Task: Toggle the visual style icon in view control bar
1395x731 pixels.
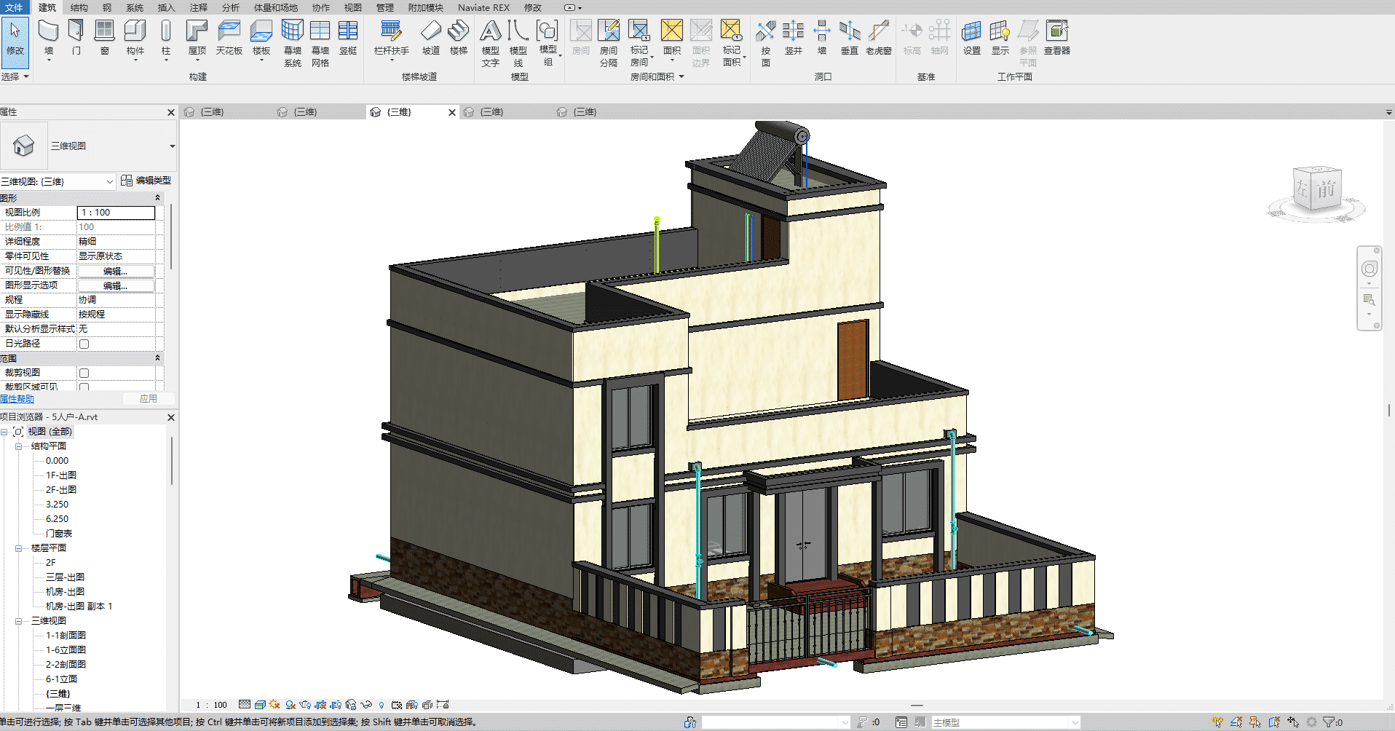Action: coord(260,705)
